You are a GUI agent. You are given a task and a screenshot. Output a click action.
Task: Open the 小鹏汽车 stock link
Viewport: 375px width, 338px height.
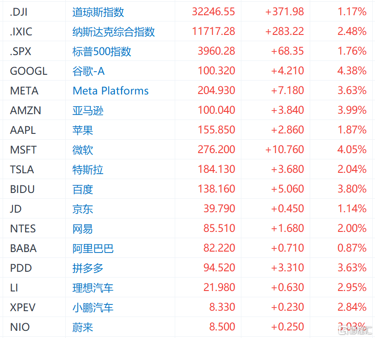click(x=93, y=308)
